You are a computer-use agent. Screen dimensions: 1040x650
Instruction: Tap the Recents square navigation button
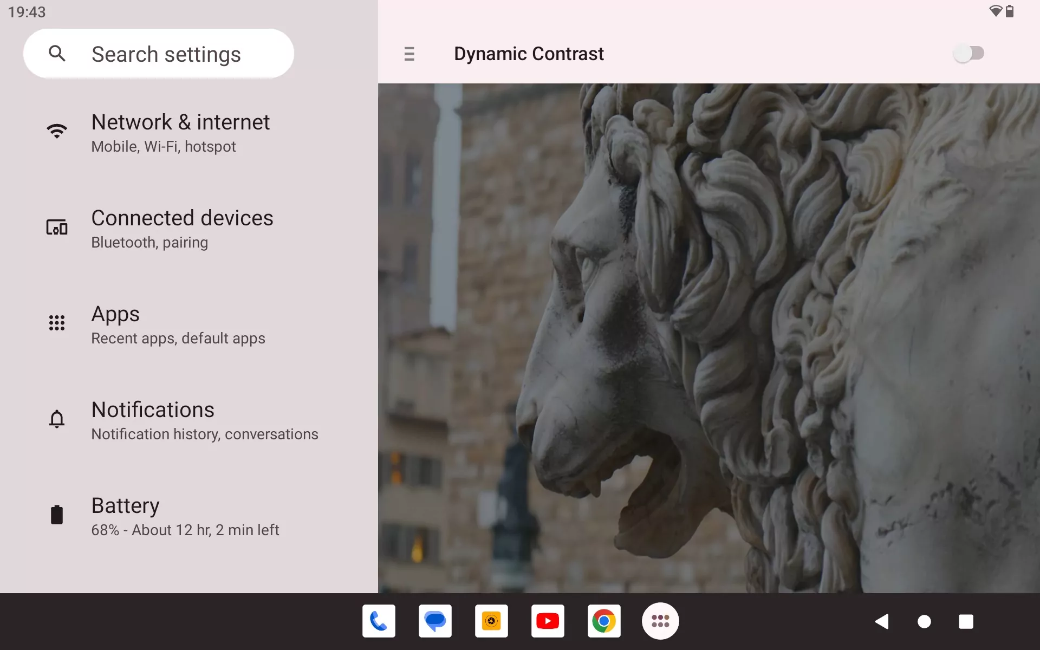pos(966,621)
